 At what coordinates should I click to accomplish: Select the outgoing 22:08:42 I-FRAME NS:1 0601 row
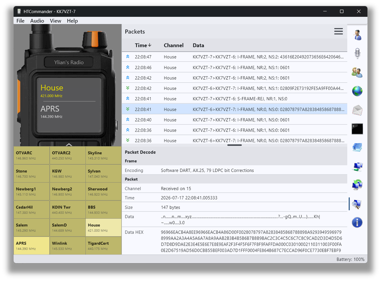(235, 78)
